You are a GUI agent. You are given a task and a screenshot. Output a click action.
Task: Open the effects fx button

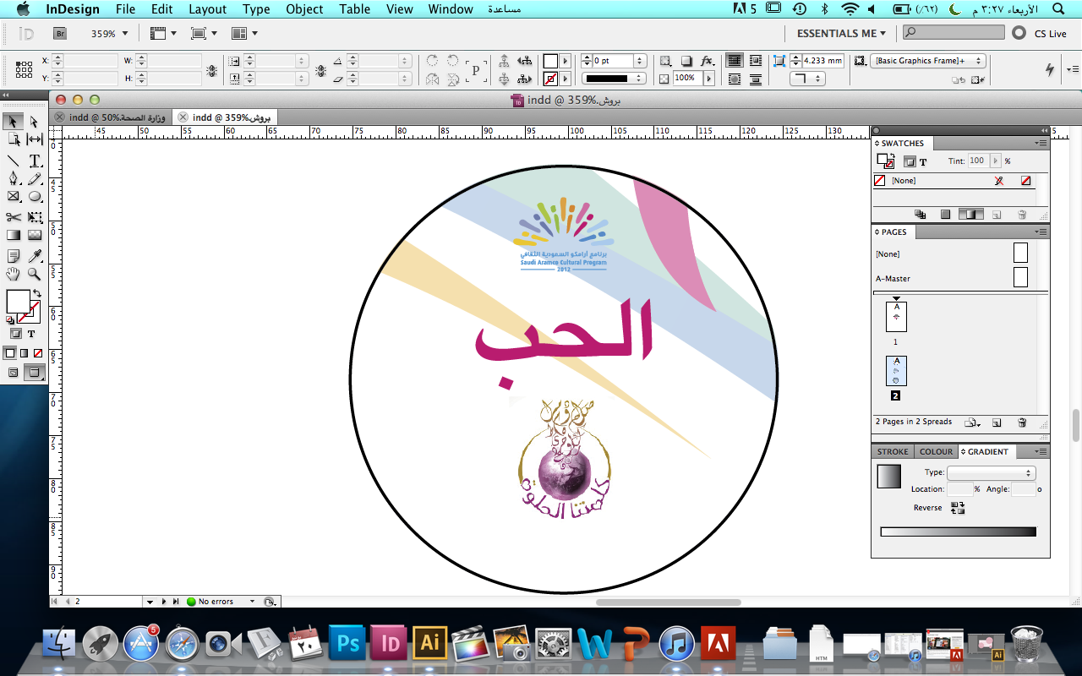pyautogui.click(x=708, y=61)
